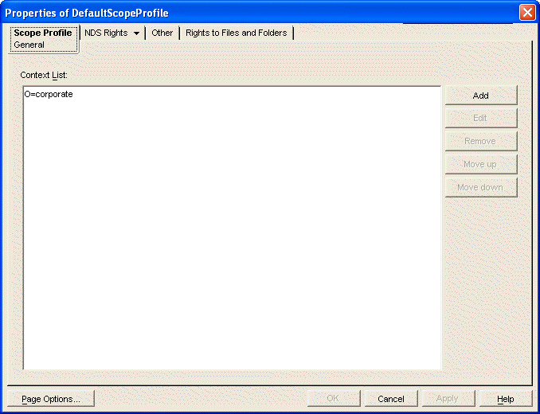This screenshot has width=540, height=414.
Task: Apply the changes
Action: pos(448,399)
